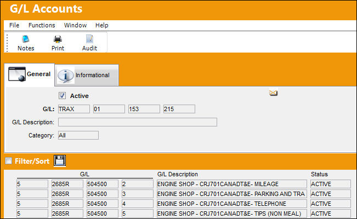Click the General tab window icon

pyautogui.click(x=17, y=74)
